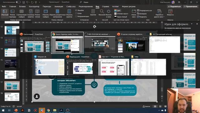This screenshot has height=113, width=200.
Task: Click Каскадом cascade windows
Action: pyautogui.click(x=142, y=13)
